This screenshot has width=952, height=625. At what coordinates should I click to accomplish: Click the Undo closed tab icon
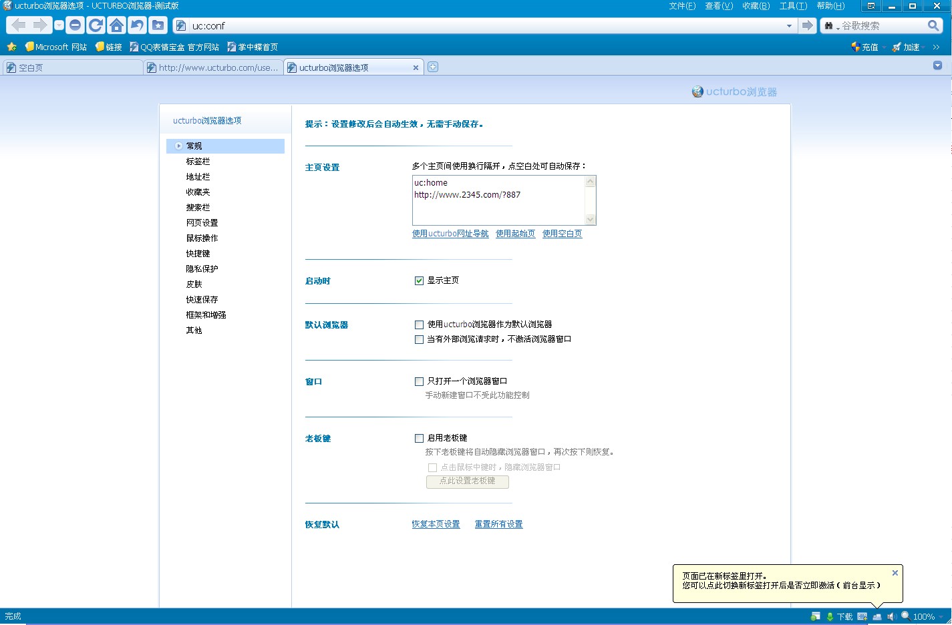137,25
